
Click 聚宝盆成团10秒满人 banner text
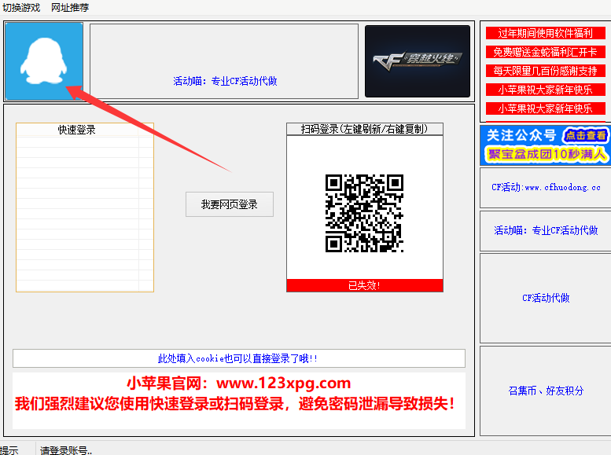[547, 154]
